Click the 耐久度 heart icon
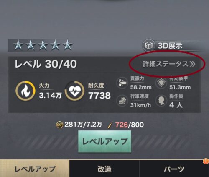Image resolution: width=209 pixels, height=177 pixels. pyautogui.click(x=75, y=91)
